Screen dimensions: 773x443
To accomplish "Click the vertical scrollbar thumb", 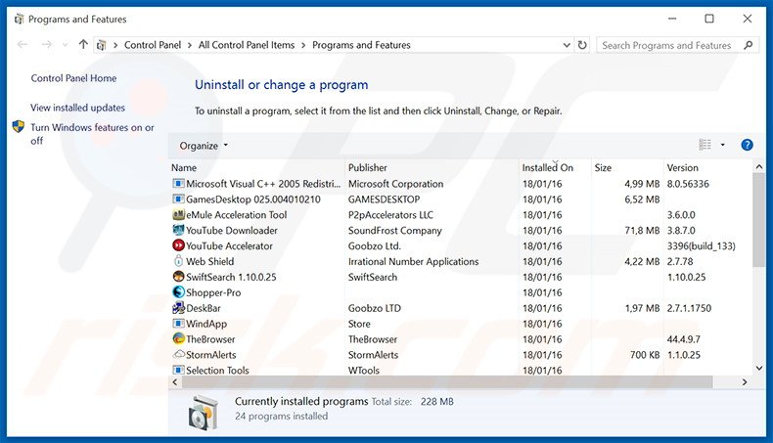I will pos(758,220).
